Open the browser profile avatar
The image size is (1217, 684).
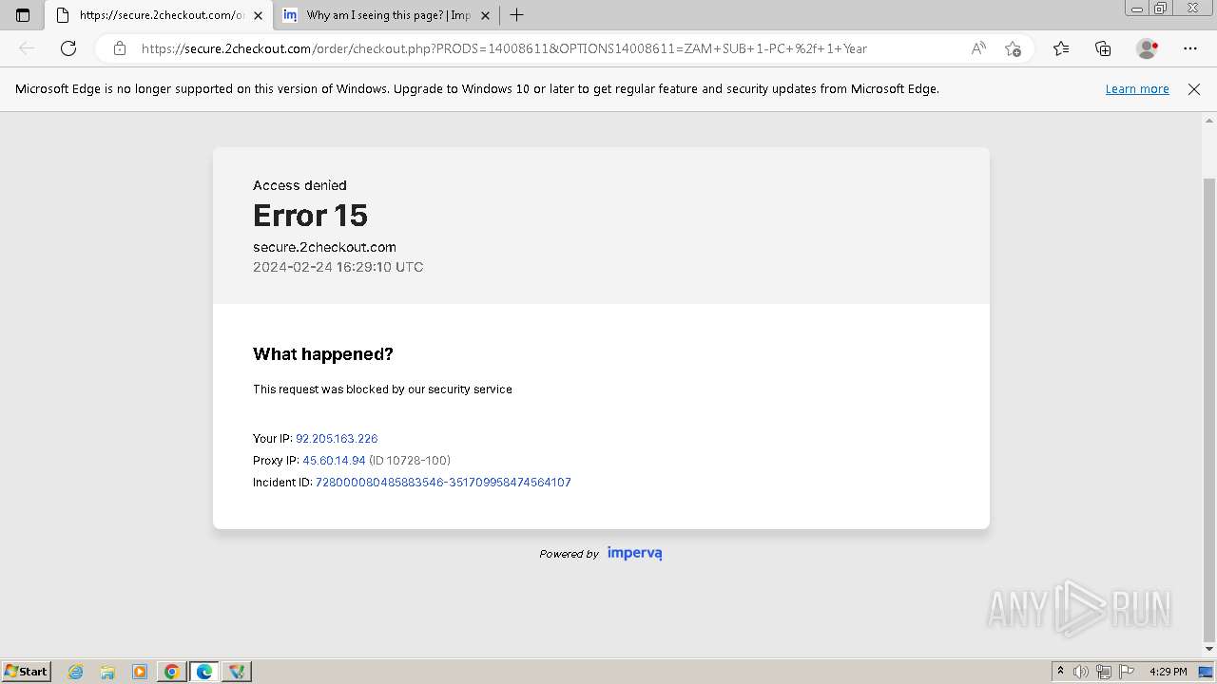(x=1147, y=48)
